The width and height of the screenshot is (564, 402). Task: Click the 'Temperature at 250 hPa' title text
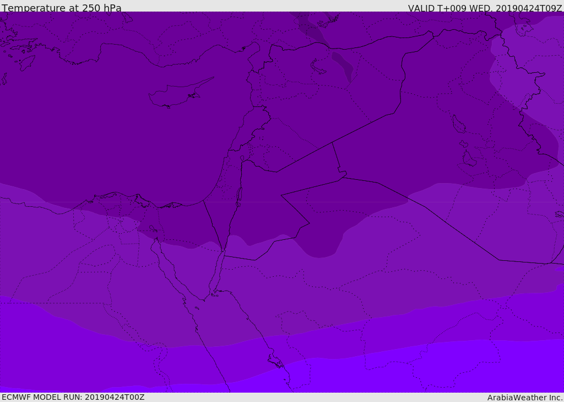(x=62, y=8)
